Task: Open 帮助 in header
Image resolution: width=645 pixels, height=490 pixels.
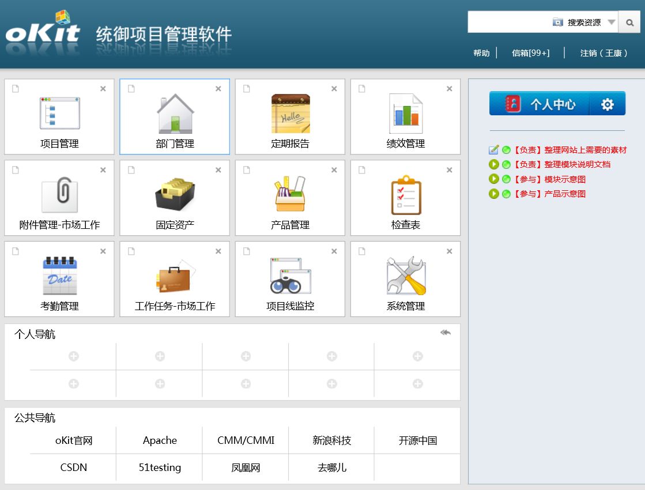Action: [481, 53]
